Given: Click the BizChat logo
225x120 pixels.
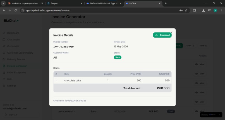Looking at the screenshot, I should tap(11, 21).
